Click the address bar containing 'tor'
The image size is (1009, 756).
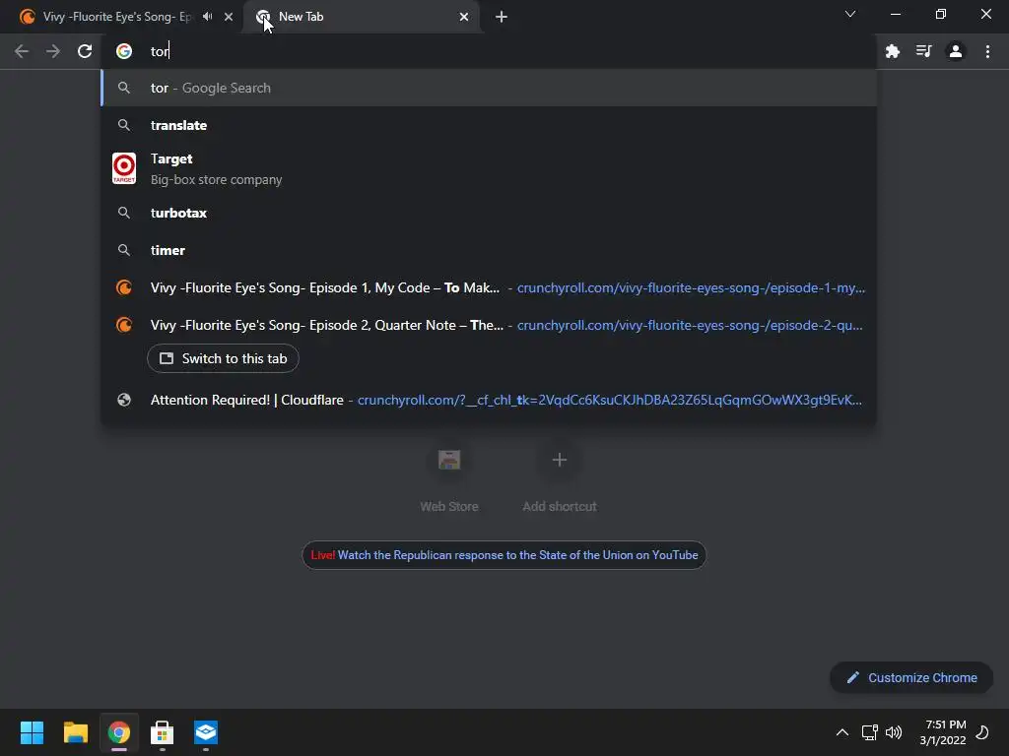[x=489, y=51]
